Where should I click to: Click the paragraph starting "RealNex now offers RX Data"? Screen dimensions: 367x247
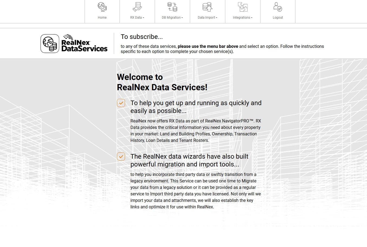[x=195, y=131]
